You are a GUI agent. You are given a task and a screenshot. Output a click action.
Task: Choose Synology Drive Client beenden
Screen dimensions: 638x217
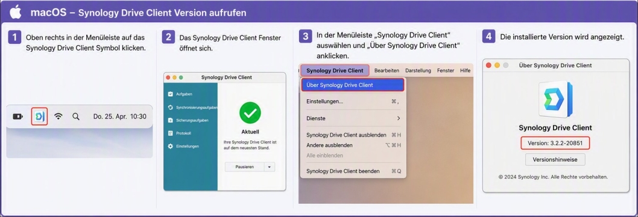[353, 171]
